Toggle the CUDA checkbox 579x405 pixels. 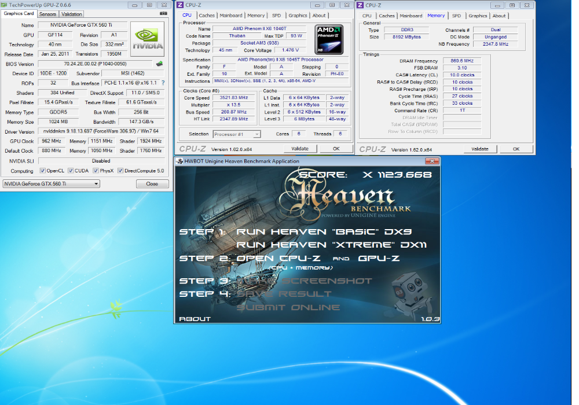point(71,171)
